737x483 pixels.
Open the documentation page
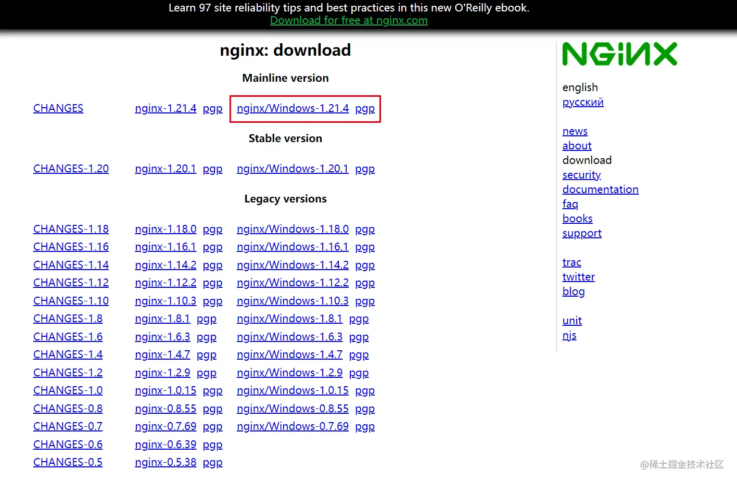tap(600, 189)
